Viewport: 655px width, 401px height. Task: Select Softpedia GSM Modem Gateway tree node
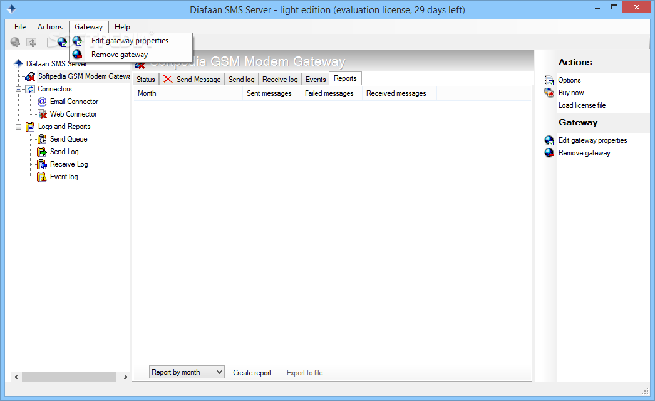tap(84, 76)
